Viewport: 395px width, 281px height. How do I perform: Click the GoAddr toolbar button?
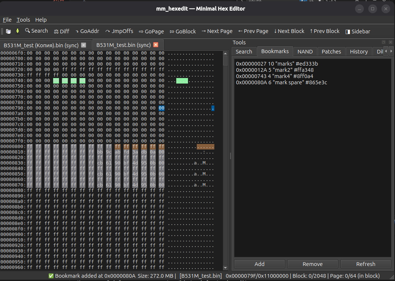(x=87, y=31)
